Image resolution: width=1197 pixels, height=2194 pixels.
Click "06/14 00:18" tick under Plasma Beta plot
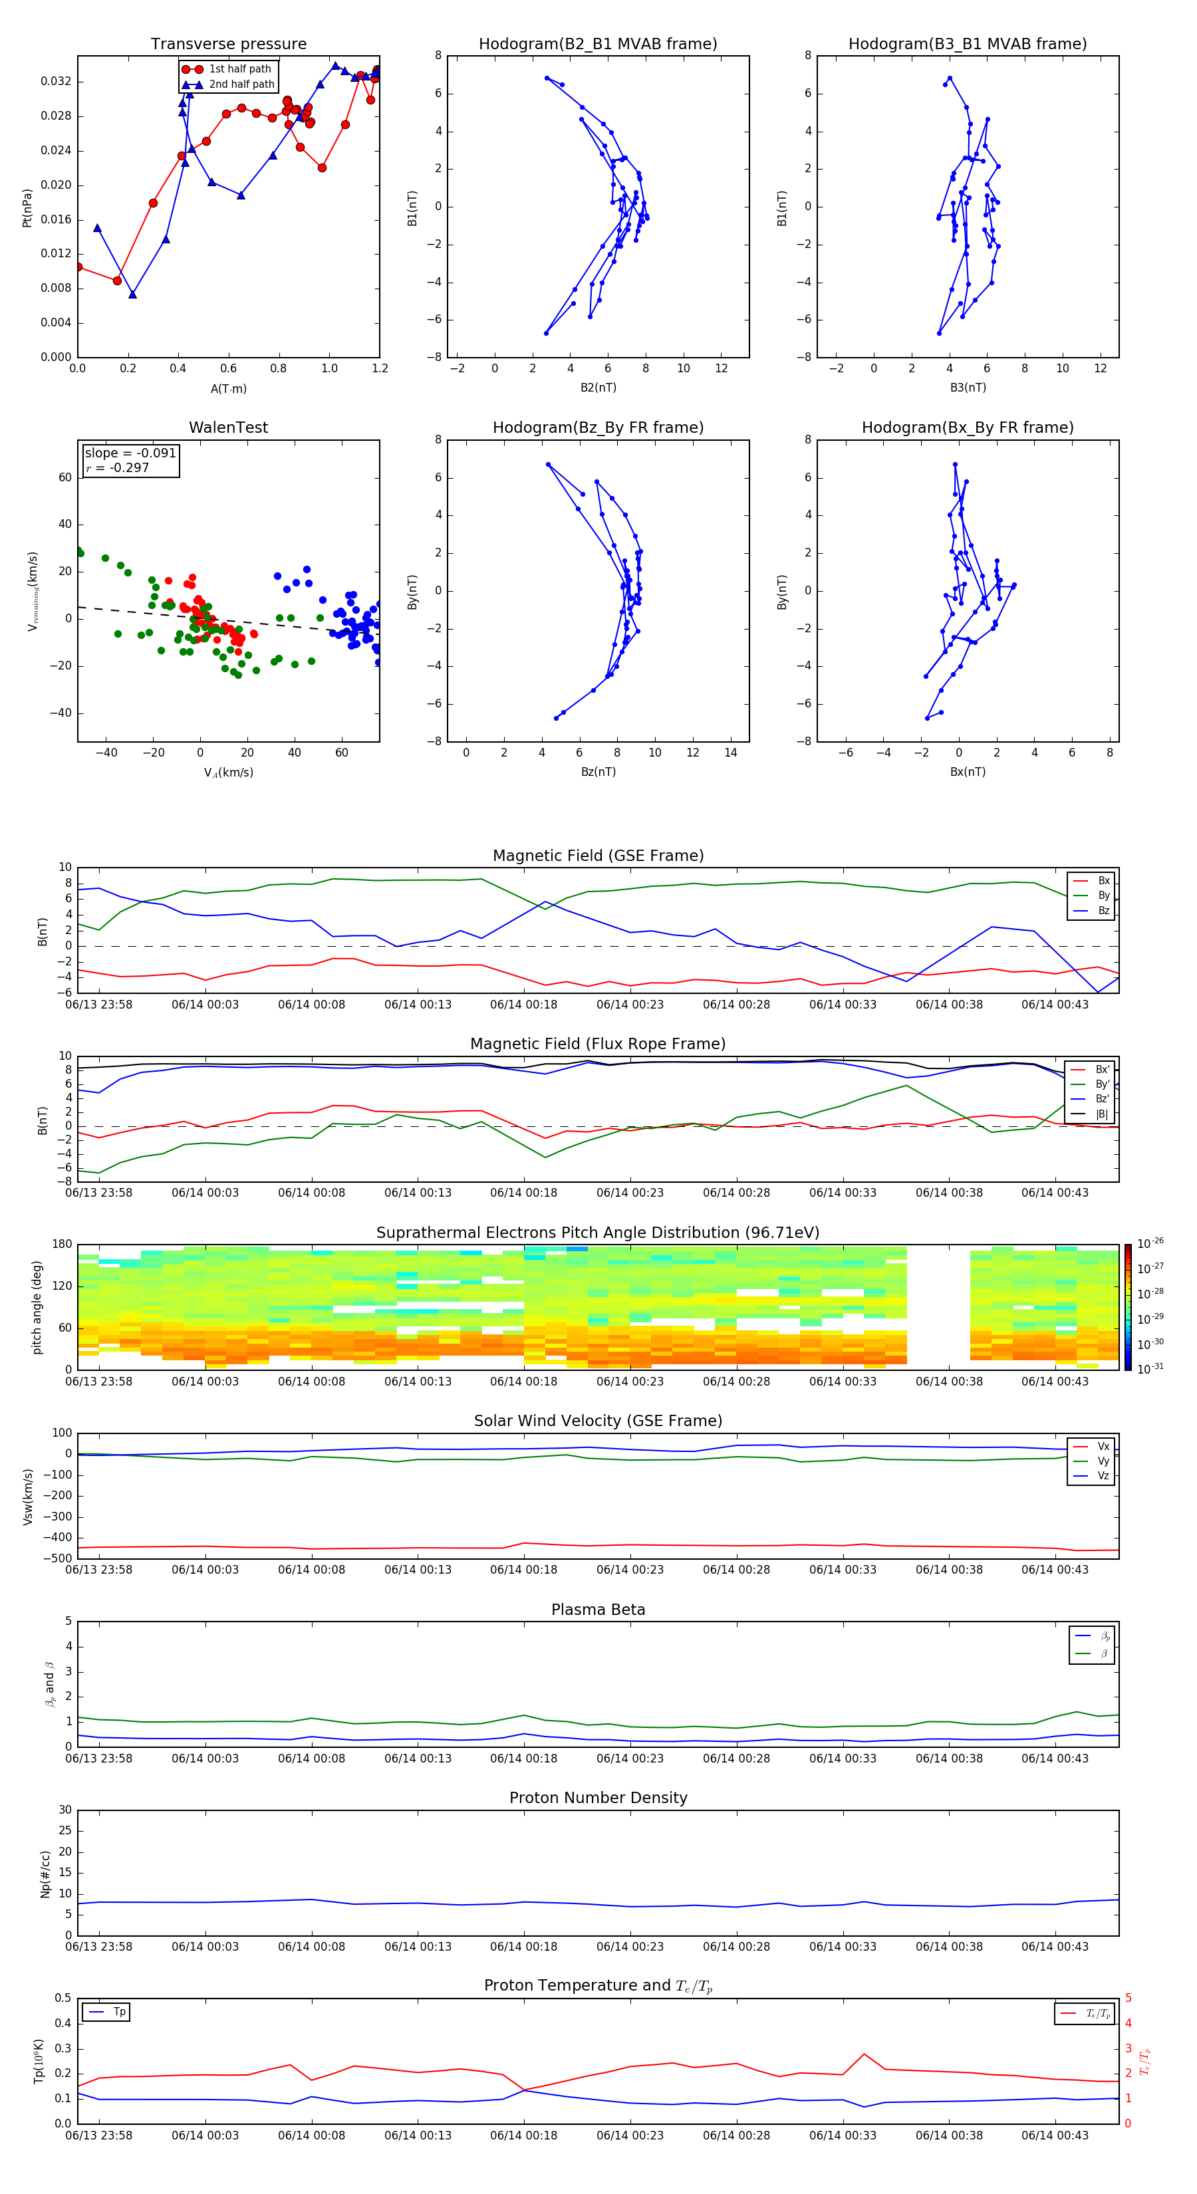tap(523, 1759)
